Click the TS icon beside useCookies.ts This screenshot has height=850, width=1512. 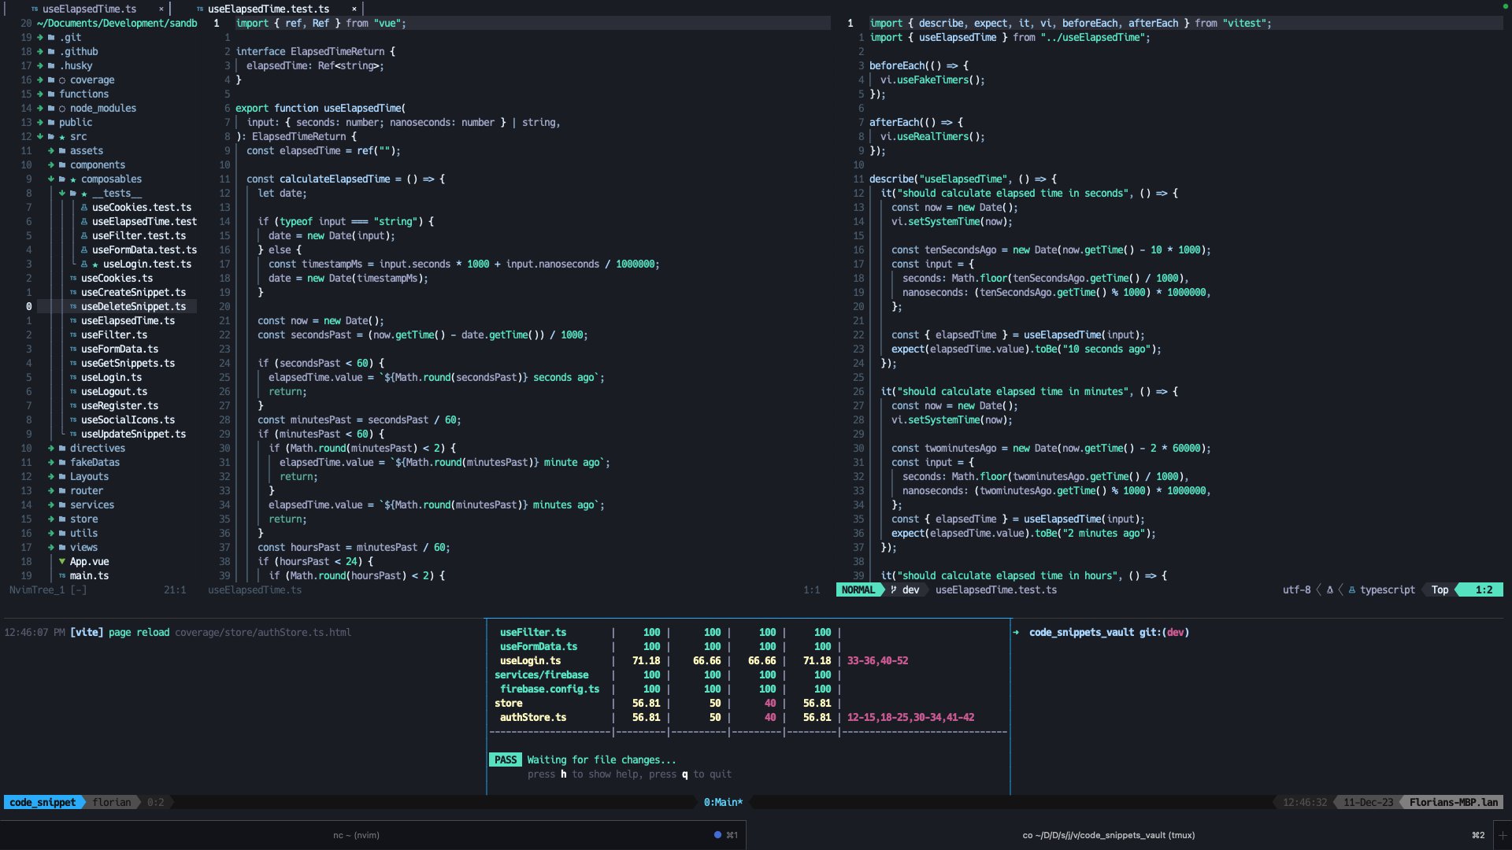73,279
